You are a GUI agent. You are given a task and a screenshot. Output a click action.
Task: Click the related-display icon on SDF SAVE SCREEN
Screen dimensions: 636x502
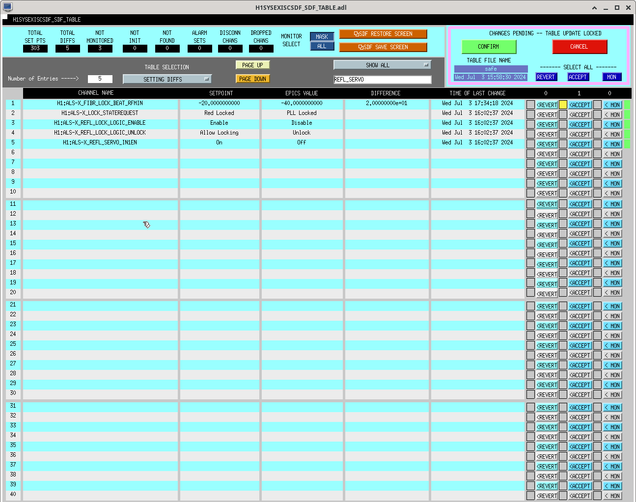pyautogui.click(x=361, y=47)
